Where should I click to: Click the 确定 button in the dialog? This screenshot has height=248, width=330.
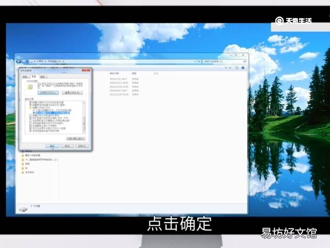click(52, 146)
